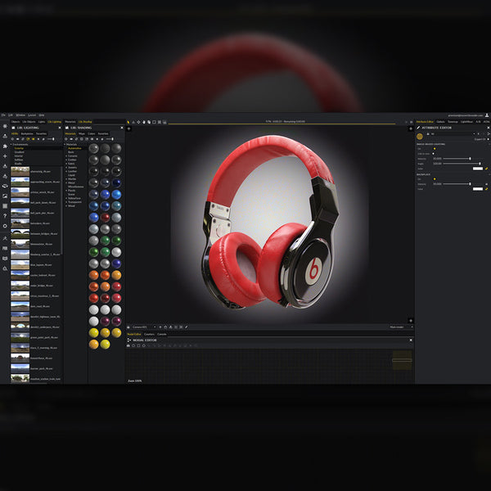Image resolution: width=491 pixels, height=491 pixels.
Task: Click the image/backplate icon in left sidebar
Action: coord(5,196)
